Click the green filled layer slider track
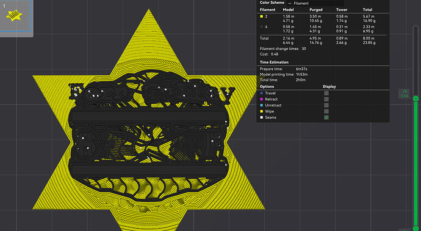 pos(416,164)
